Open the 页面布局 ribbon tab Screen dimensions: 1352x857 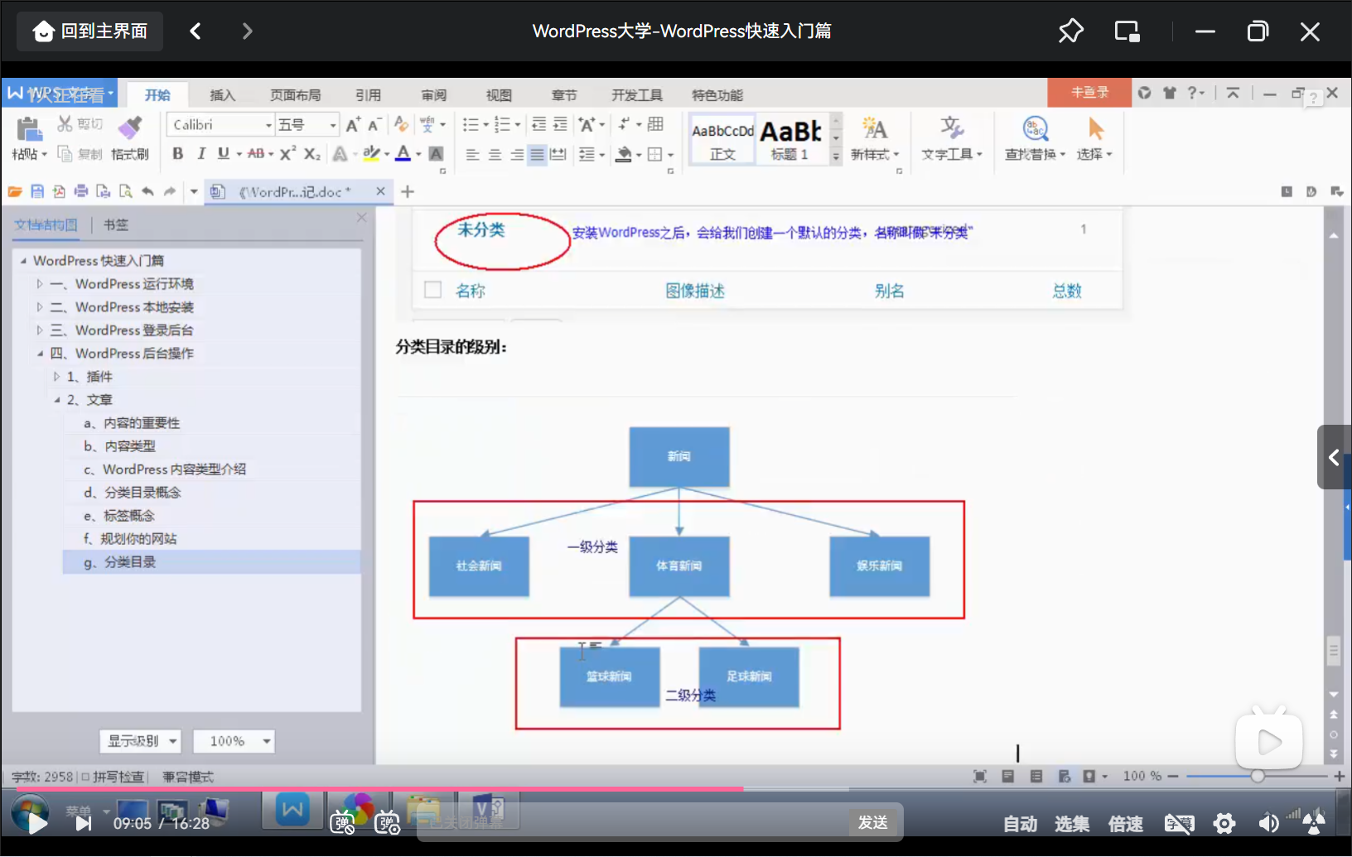coord(295,95)
